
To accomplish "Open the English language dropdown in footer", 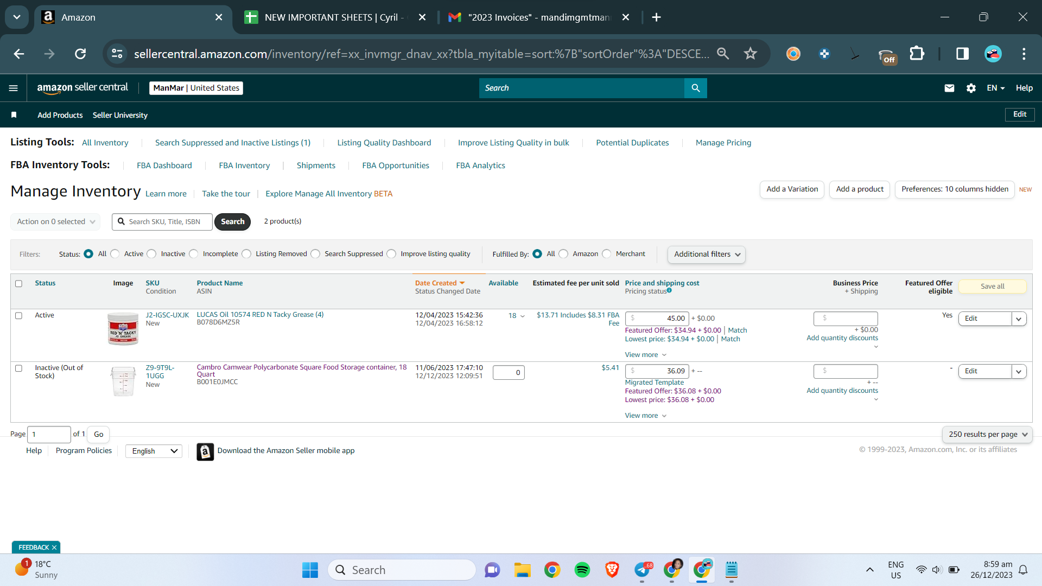I will [154, 451].
